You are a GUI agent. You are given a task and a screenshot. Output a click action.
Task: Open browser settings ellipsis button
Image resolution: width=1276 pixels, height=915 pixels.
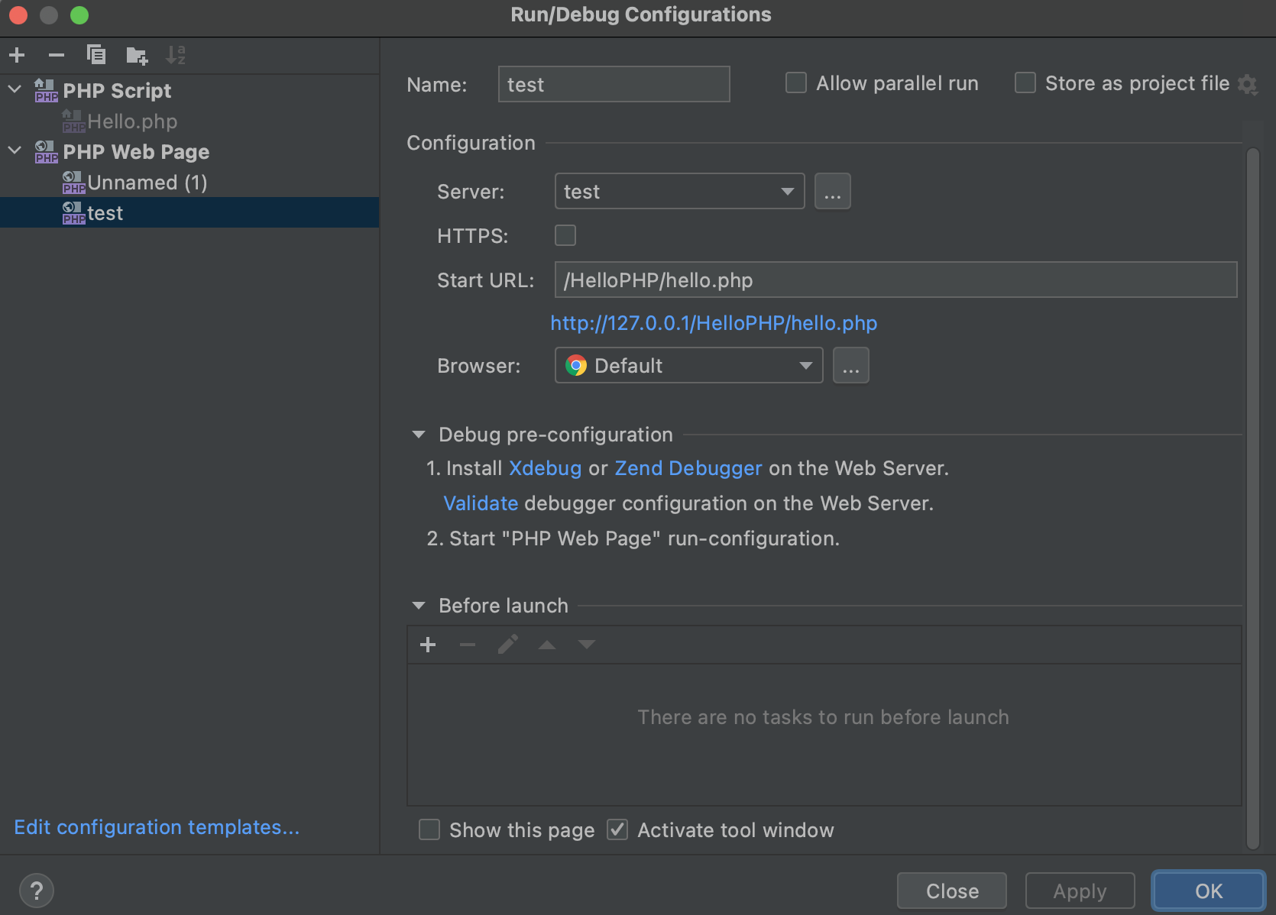coord(851,365)
